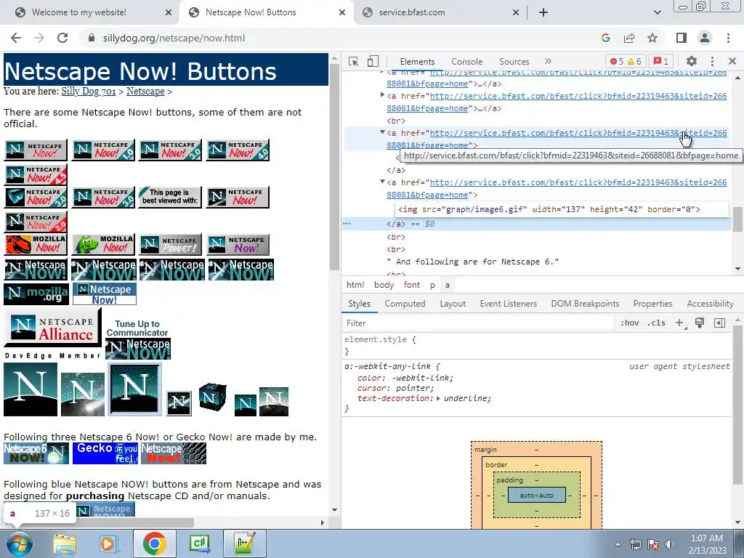Bookmark this page star
This screenshot has height=558, width=744.
[652, 38]
